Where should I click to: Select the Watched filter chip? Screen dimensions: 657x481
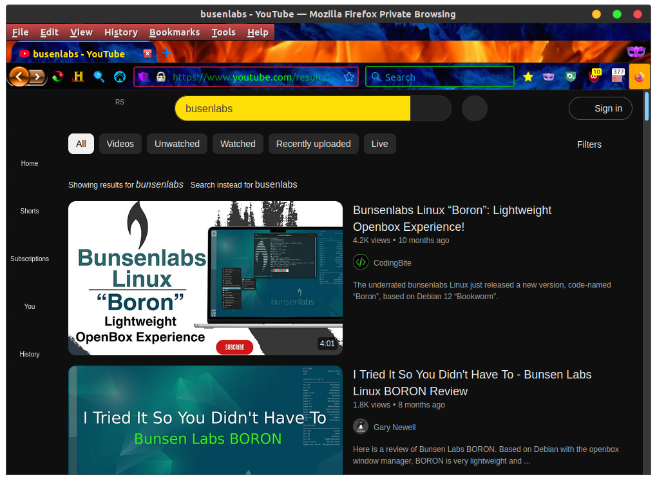pos(238,144)
